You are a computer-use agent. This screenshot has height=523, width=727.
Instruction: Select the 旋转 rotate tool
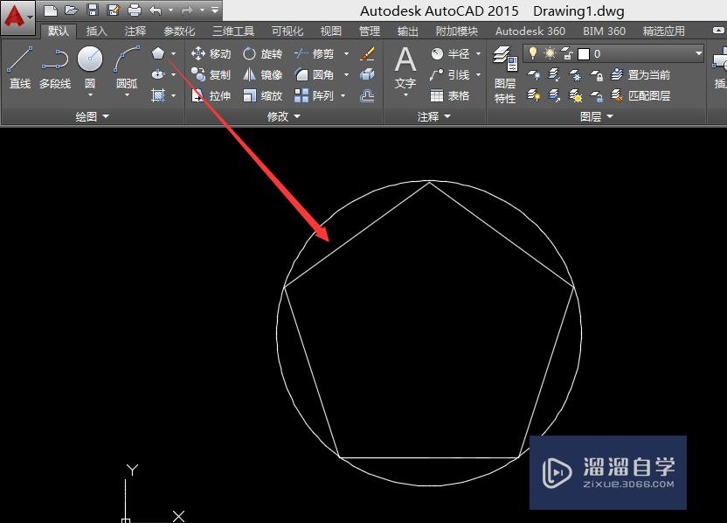262,54
